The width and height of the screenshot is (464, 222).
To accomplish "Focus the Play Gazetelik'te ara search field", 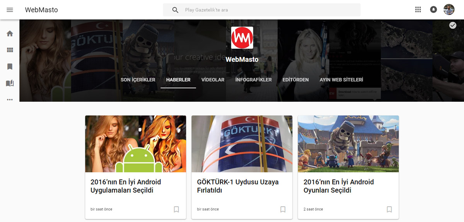I will [262, 10].
